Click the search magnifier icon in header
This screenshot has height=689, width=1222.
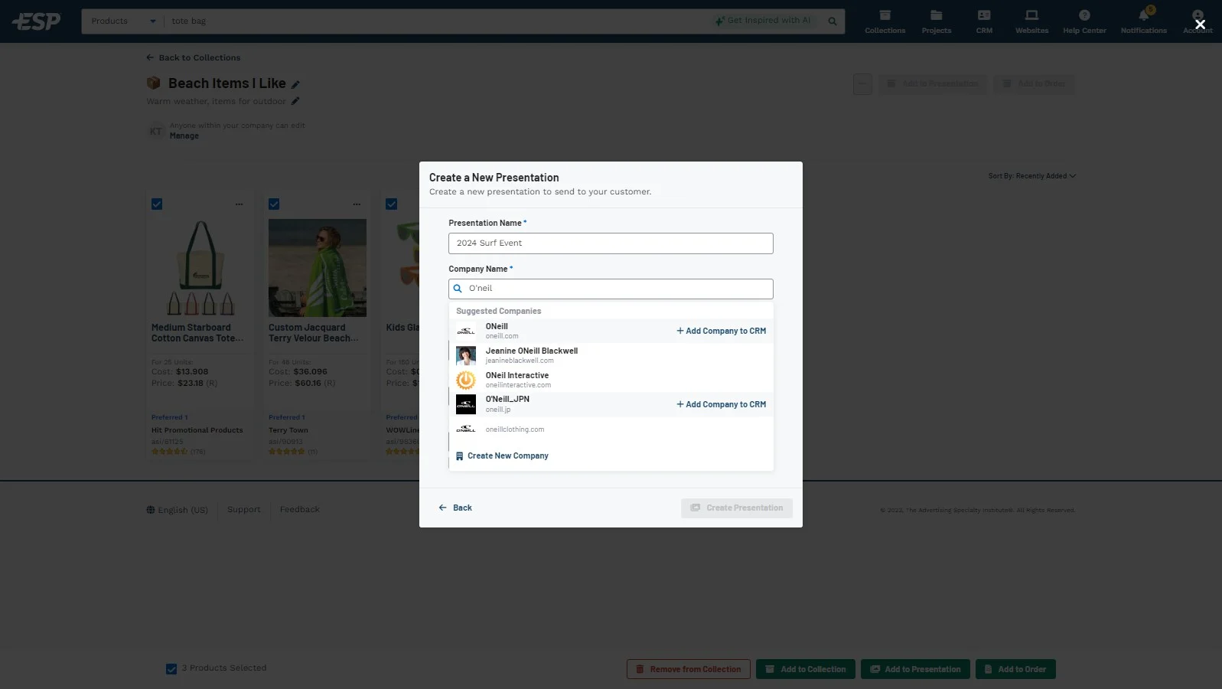coord(832,21)
